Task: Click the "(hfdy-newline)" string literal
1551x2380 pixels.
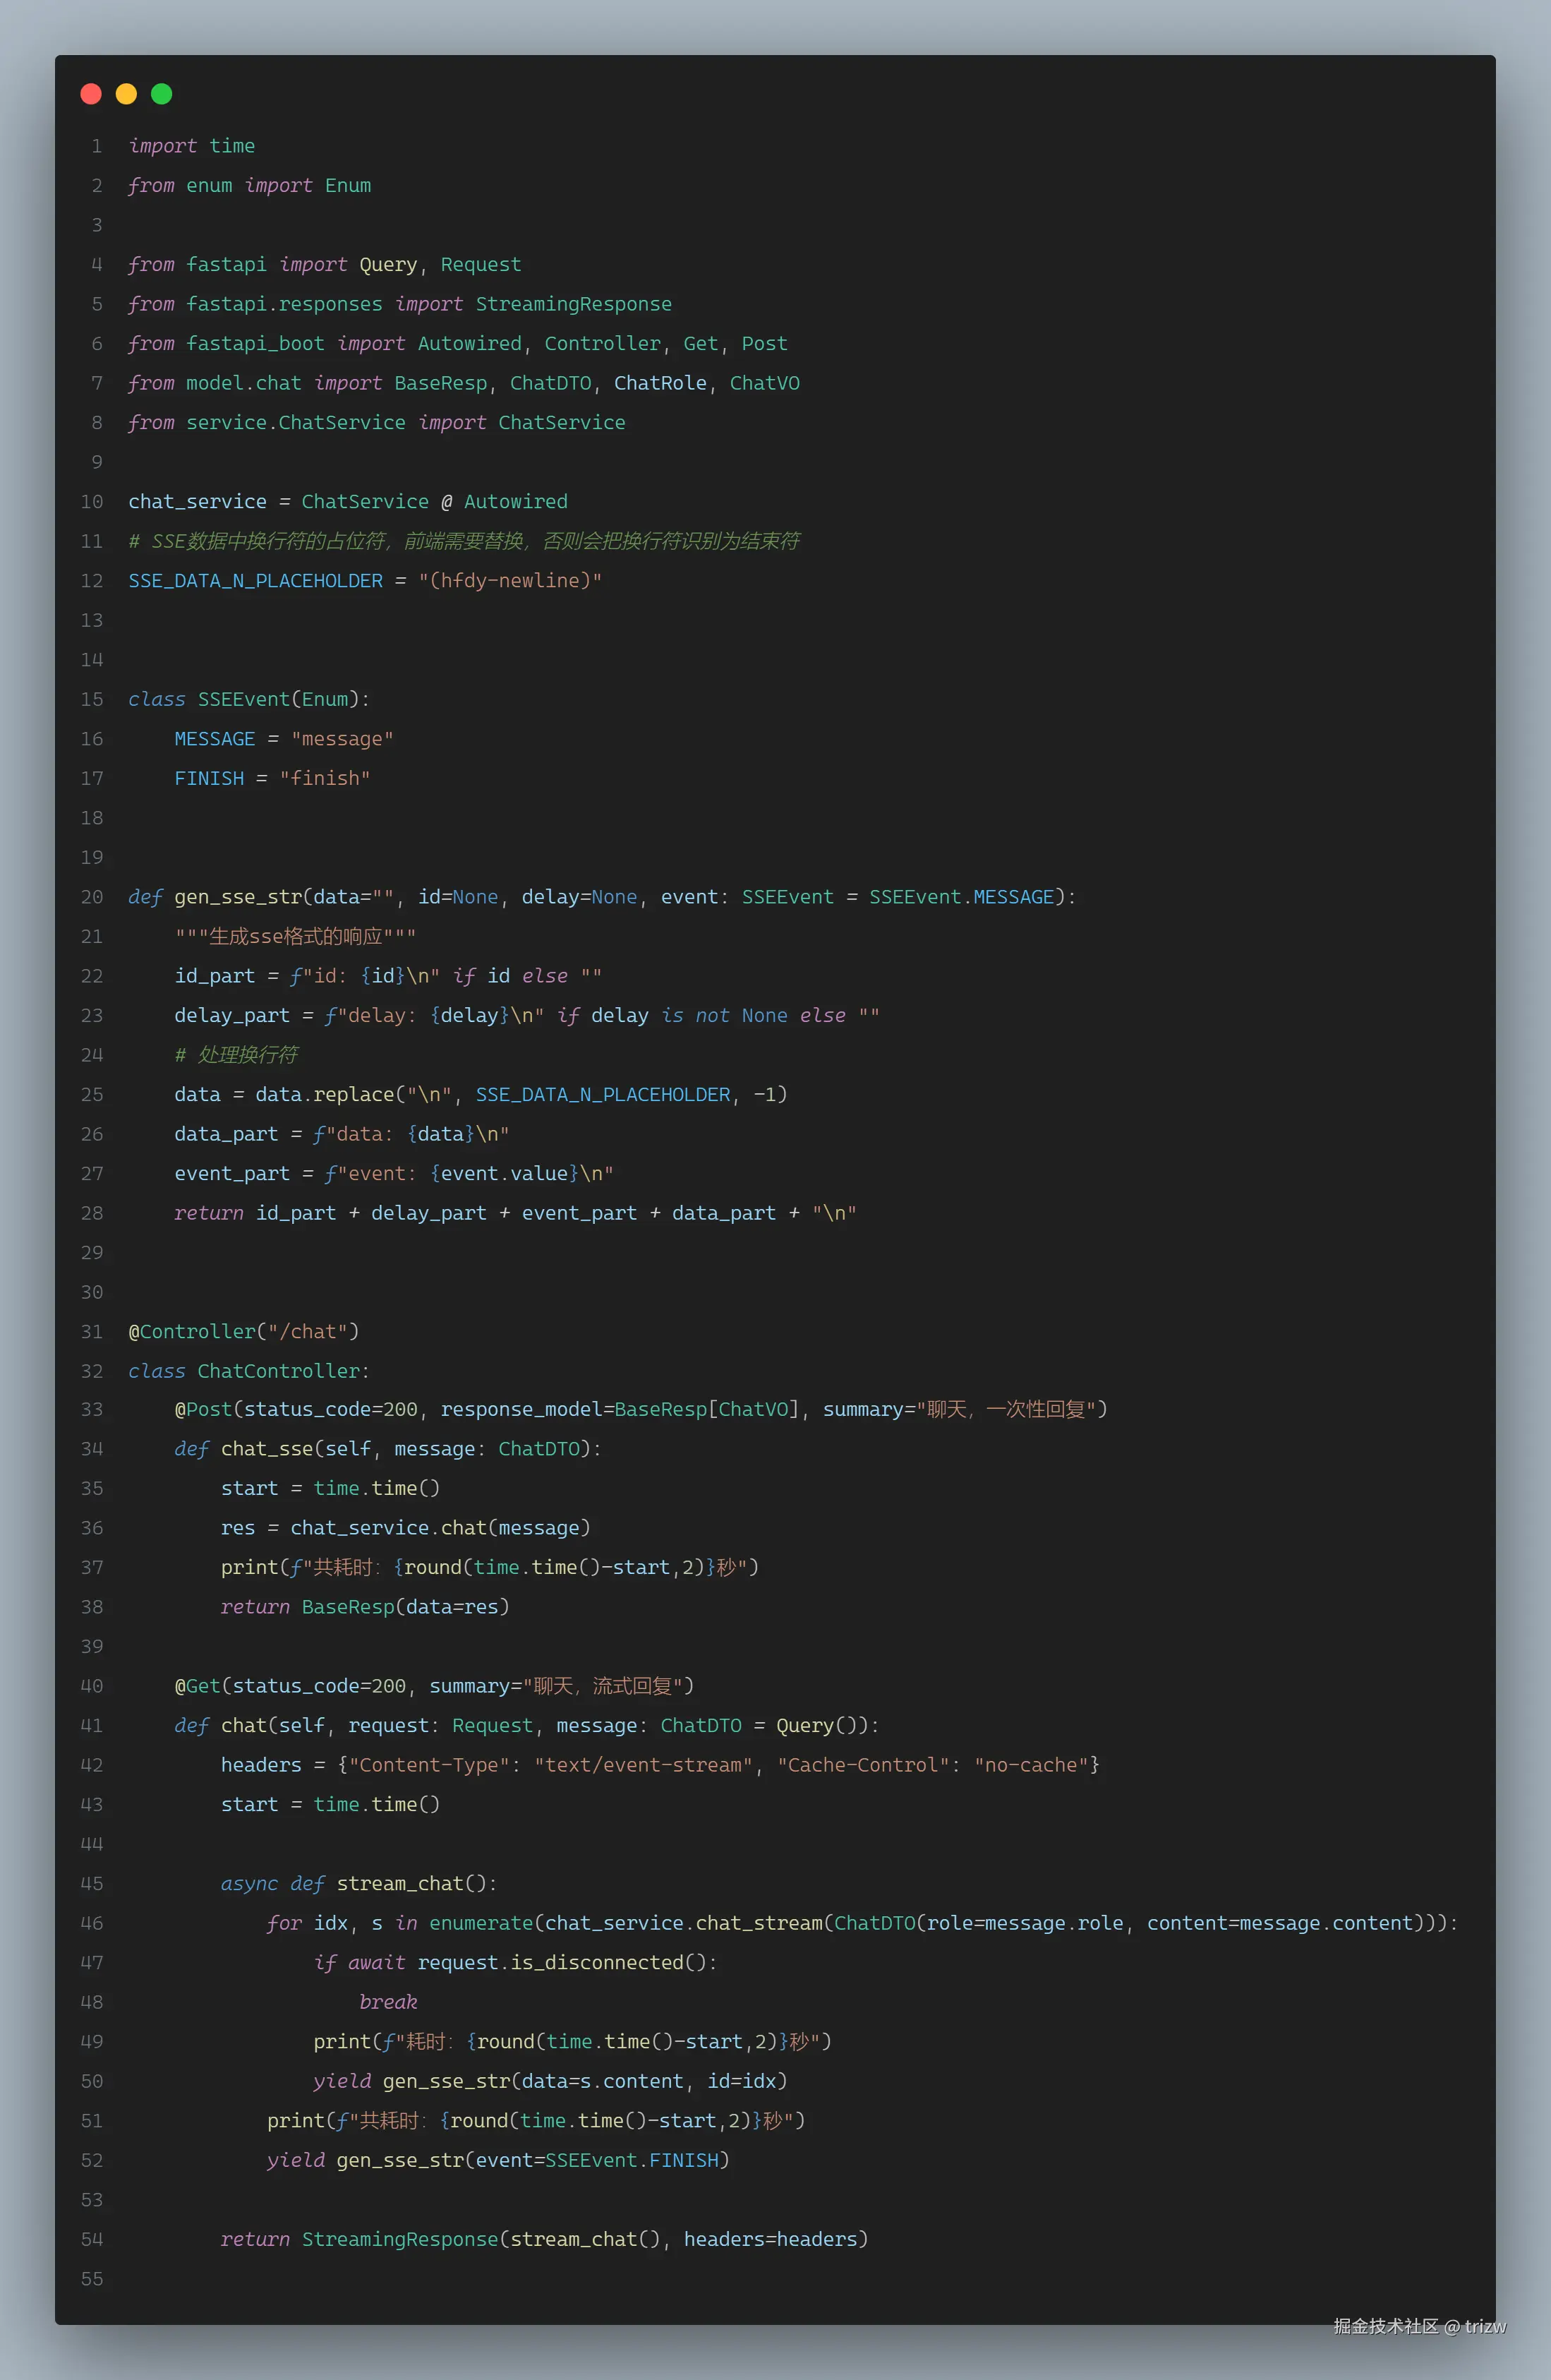Action: [510, 581]
